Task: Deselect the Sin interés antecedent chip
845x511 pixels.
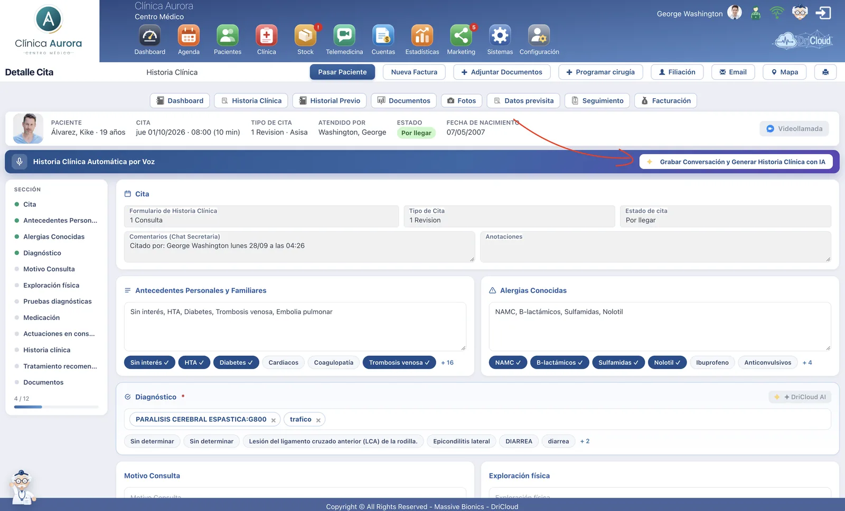Action: coord(149,363)
